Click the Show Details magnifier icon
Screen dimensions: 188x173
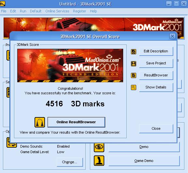point(134,87)
